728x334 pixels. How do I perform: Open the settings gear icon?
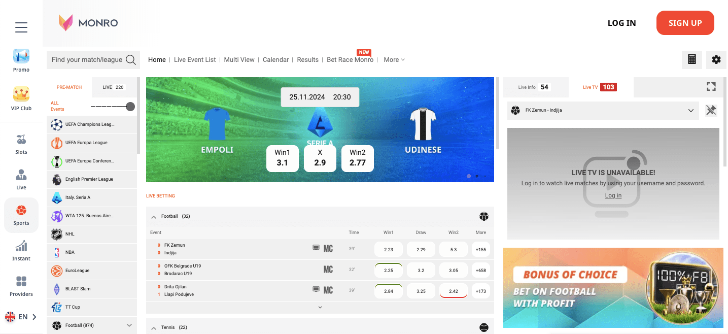(716, 59)
